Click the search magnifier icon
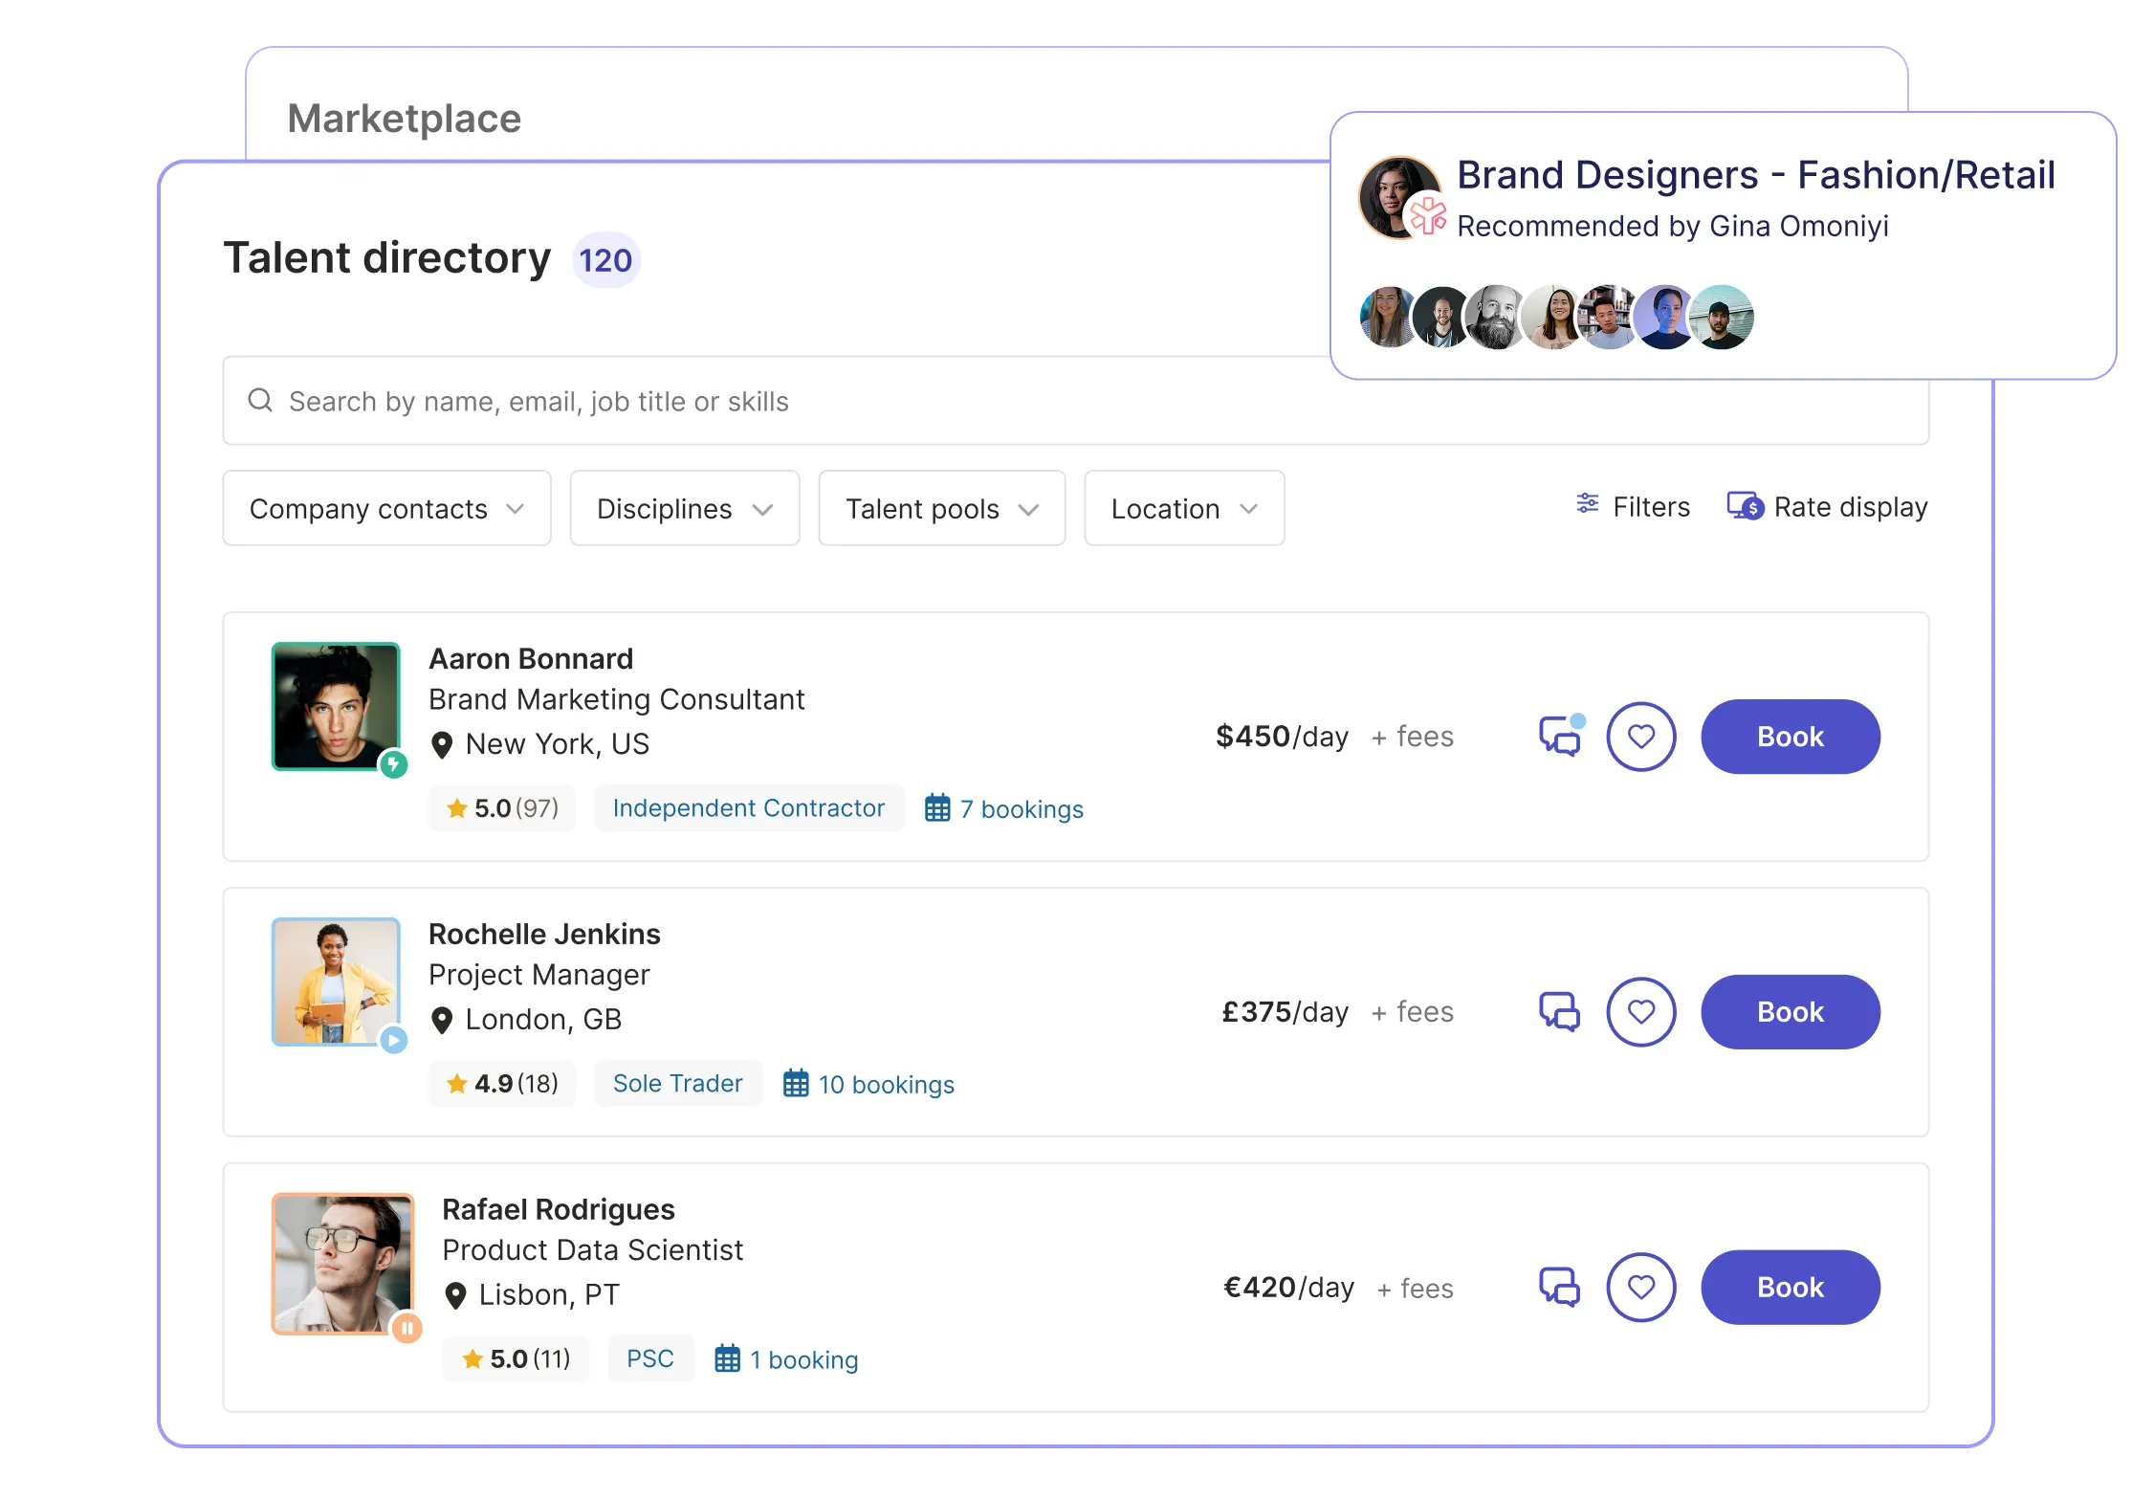 pos(260,400)
